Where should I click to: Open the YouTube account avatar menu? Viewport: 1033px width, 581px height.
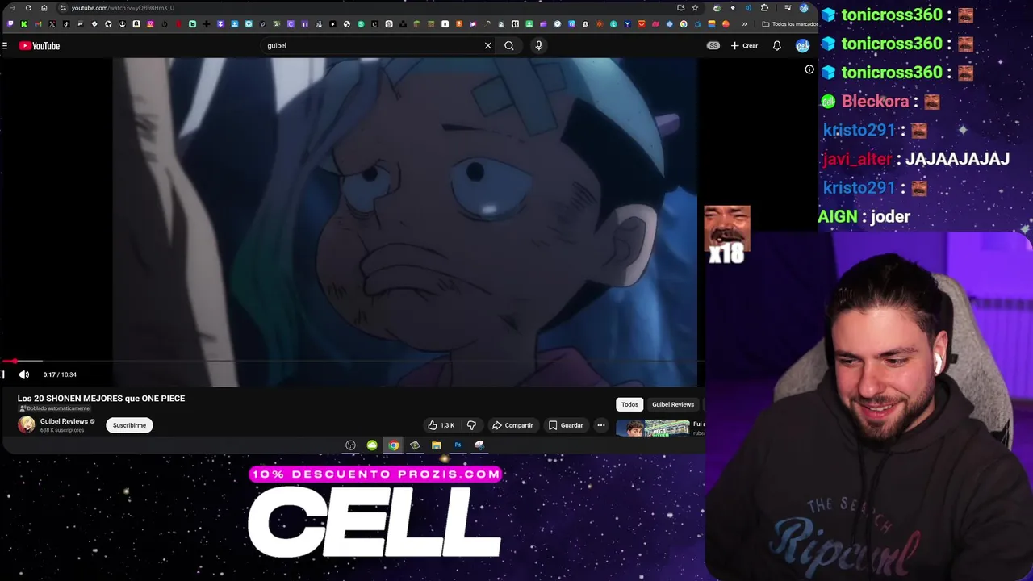(802, 46)
